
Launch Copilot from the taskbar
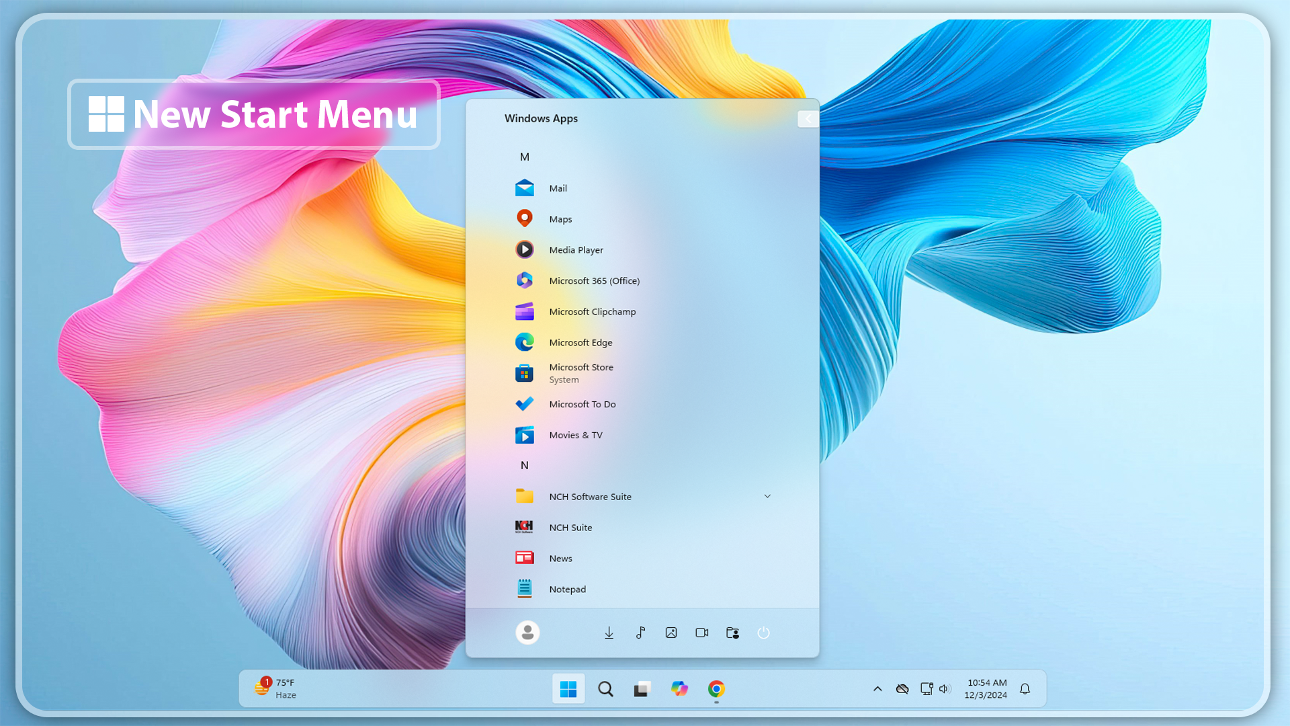point(679,689)
